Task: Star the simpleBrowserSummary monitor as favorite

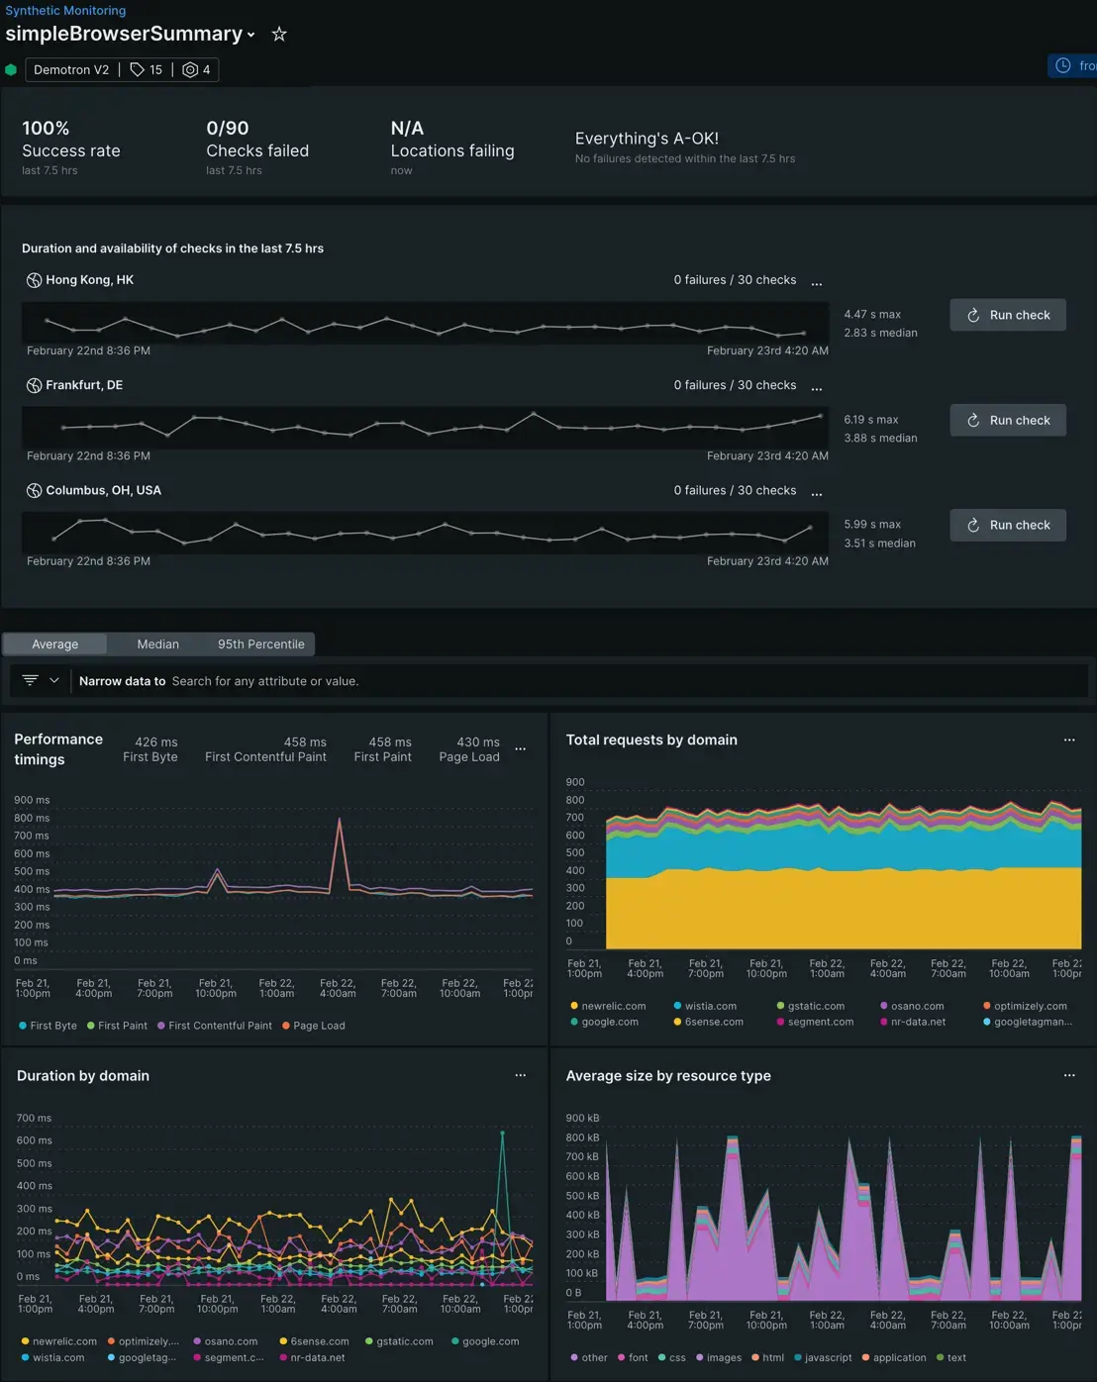Action: (279, 35)
